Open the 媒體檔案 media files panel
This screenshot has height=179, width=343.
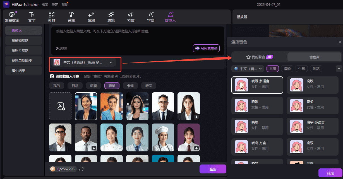point(12,17)
